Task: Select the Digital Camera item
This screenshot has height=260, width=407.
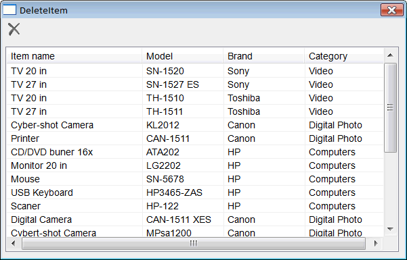Action: (195, 219)
